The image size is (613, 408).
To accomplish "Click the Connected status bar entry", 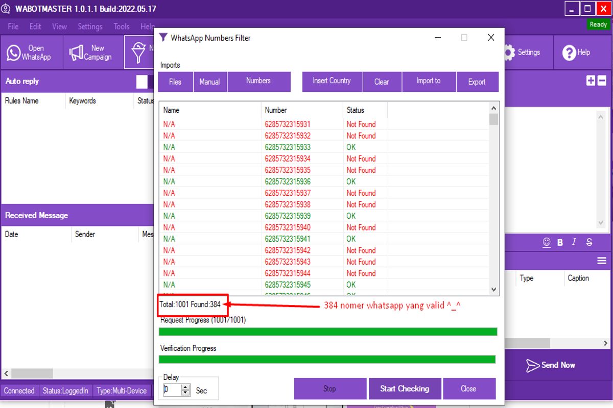I will click(x=19, y=391).
